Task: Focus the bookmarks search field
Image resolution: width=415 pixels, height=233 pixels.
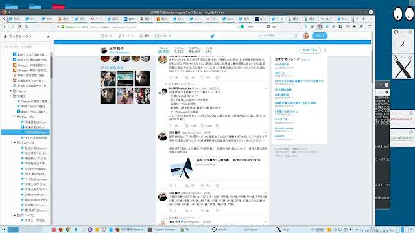Action: 27,47
